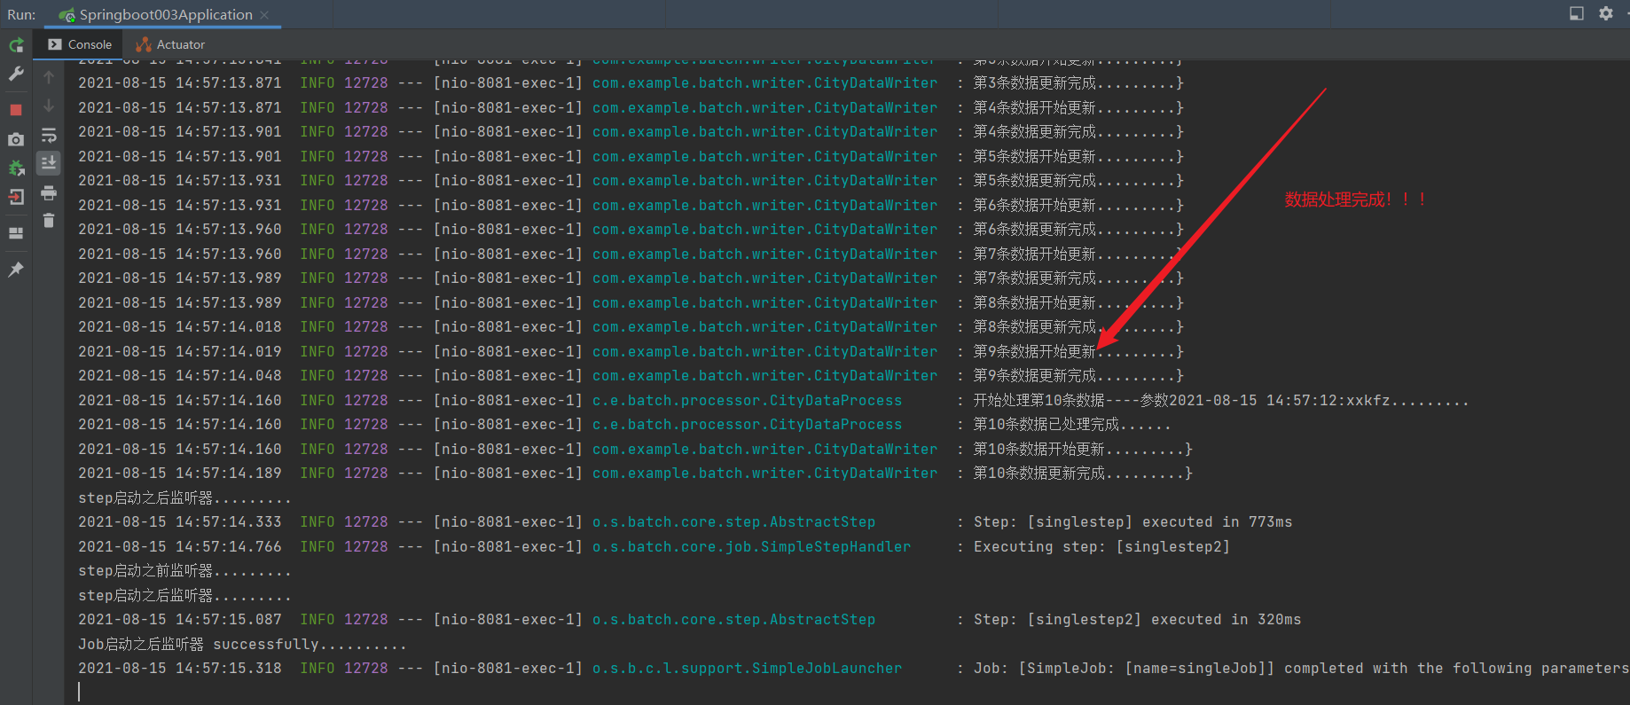Click the 'step启动之前监听器' line
1630x705 pixels.
tap(184, 571)
